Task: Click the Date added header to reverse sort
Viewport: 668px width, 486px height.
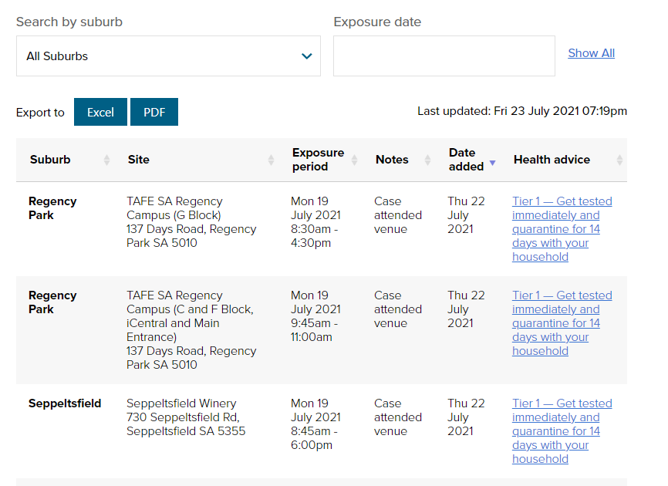Action: tap(461, 159)
